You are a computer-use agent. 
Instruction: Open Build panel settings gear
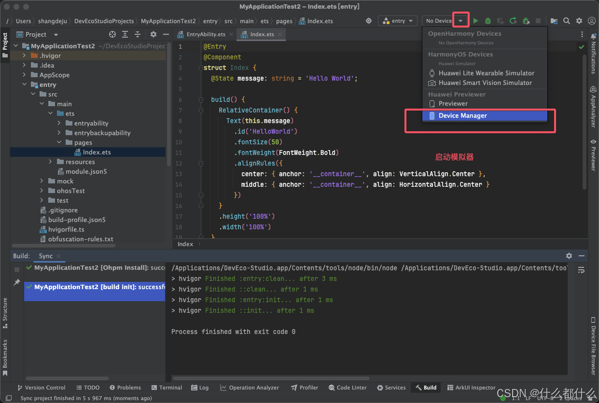(569, 256)
